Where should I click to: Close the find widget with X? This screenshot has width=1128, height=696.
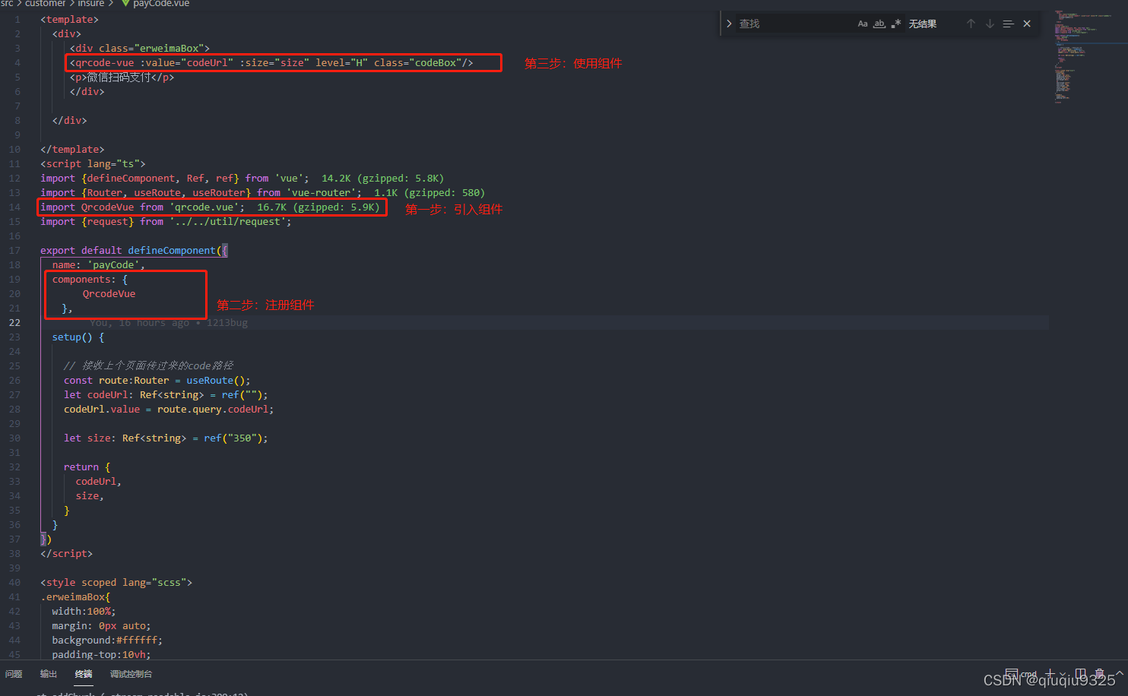[1027, 24]
